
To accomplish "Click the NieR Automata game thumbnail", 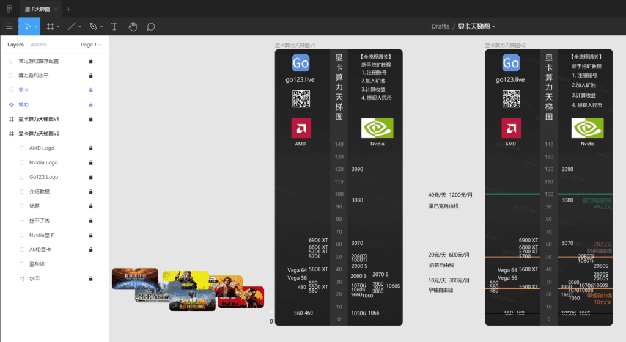I will (152, 296).
